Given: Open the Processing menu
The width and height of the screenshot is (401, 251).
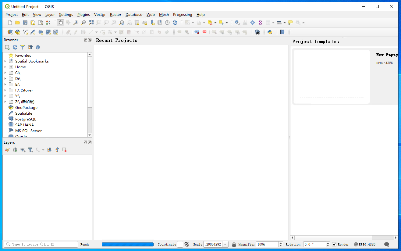Looking at the screenshot, I should click(183, 15).
